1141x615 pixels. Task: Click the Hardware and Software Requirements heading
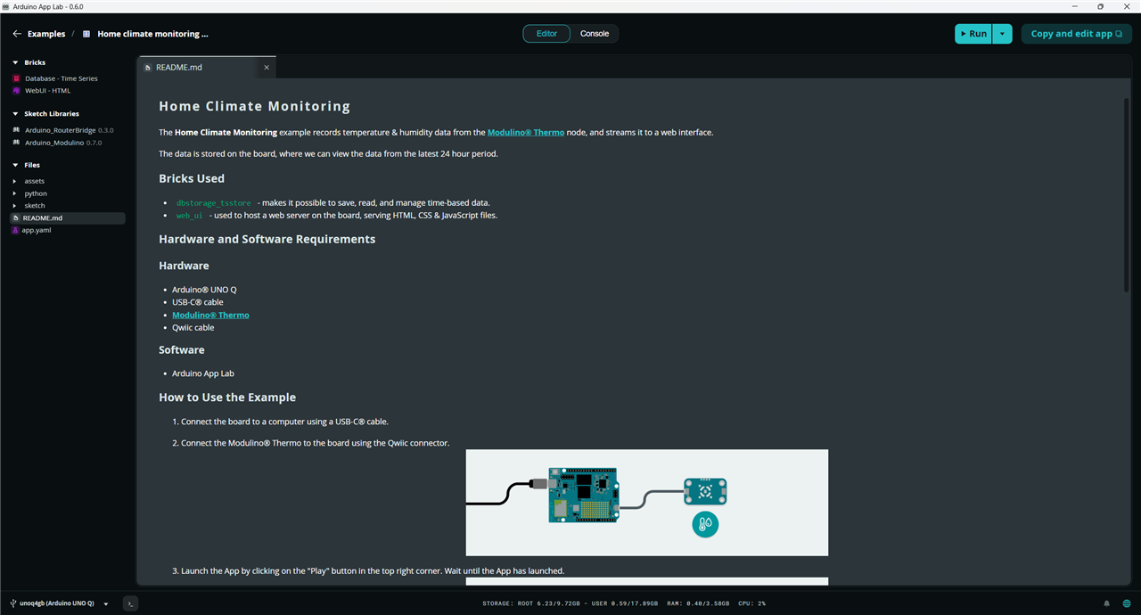pos(267,239)
